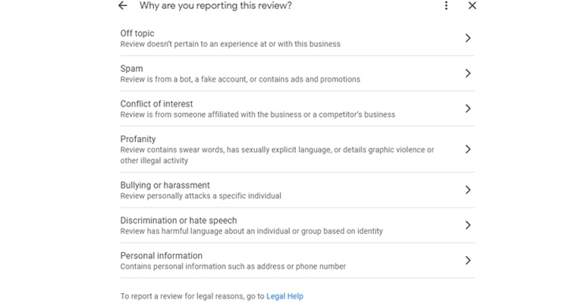This screenshot has height=303, width=569.
Task: Expand the Spam chevron arrow
Action: (x=468, y=73)
